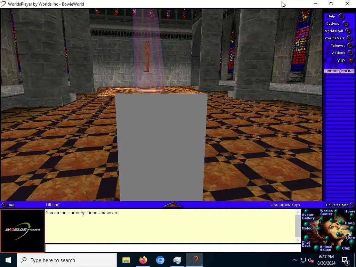Open Firefox from the taskbar

point(143,260)
